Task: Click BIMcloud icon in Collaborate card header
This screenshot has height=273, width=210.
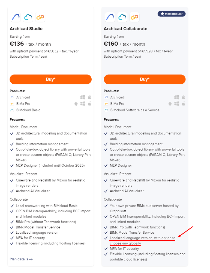Action: [122, 17]
